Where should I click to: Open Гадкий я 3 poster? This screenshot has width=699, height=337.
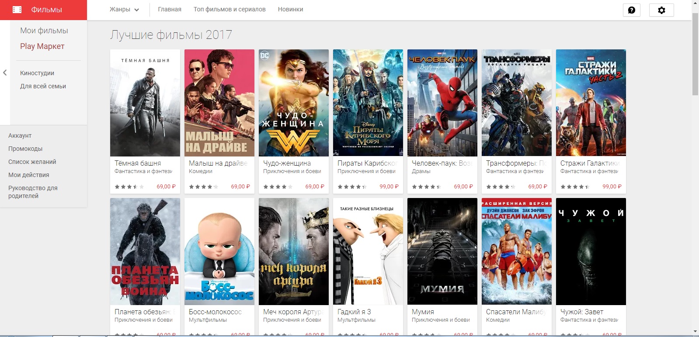click(x=368, y=251)
